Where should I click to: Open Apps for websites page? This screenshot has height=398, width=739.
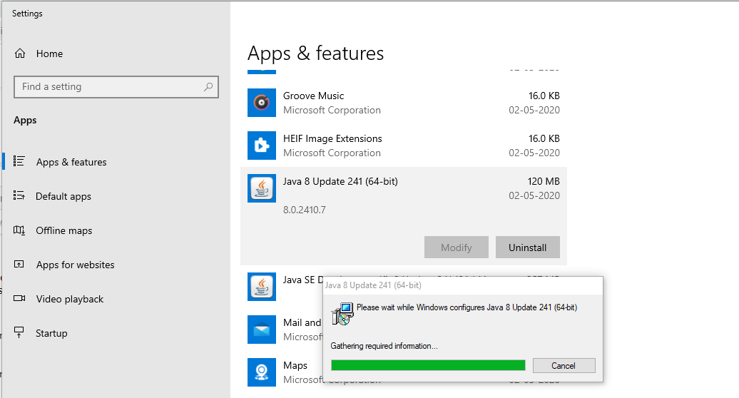[75, 265]
